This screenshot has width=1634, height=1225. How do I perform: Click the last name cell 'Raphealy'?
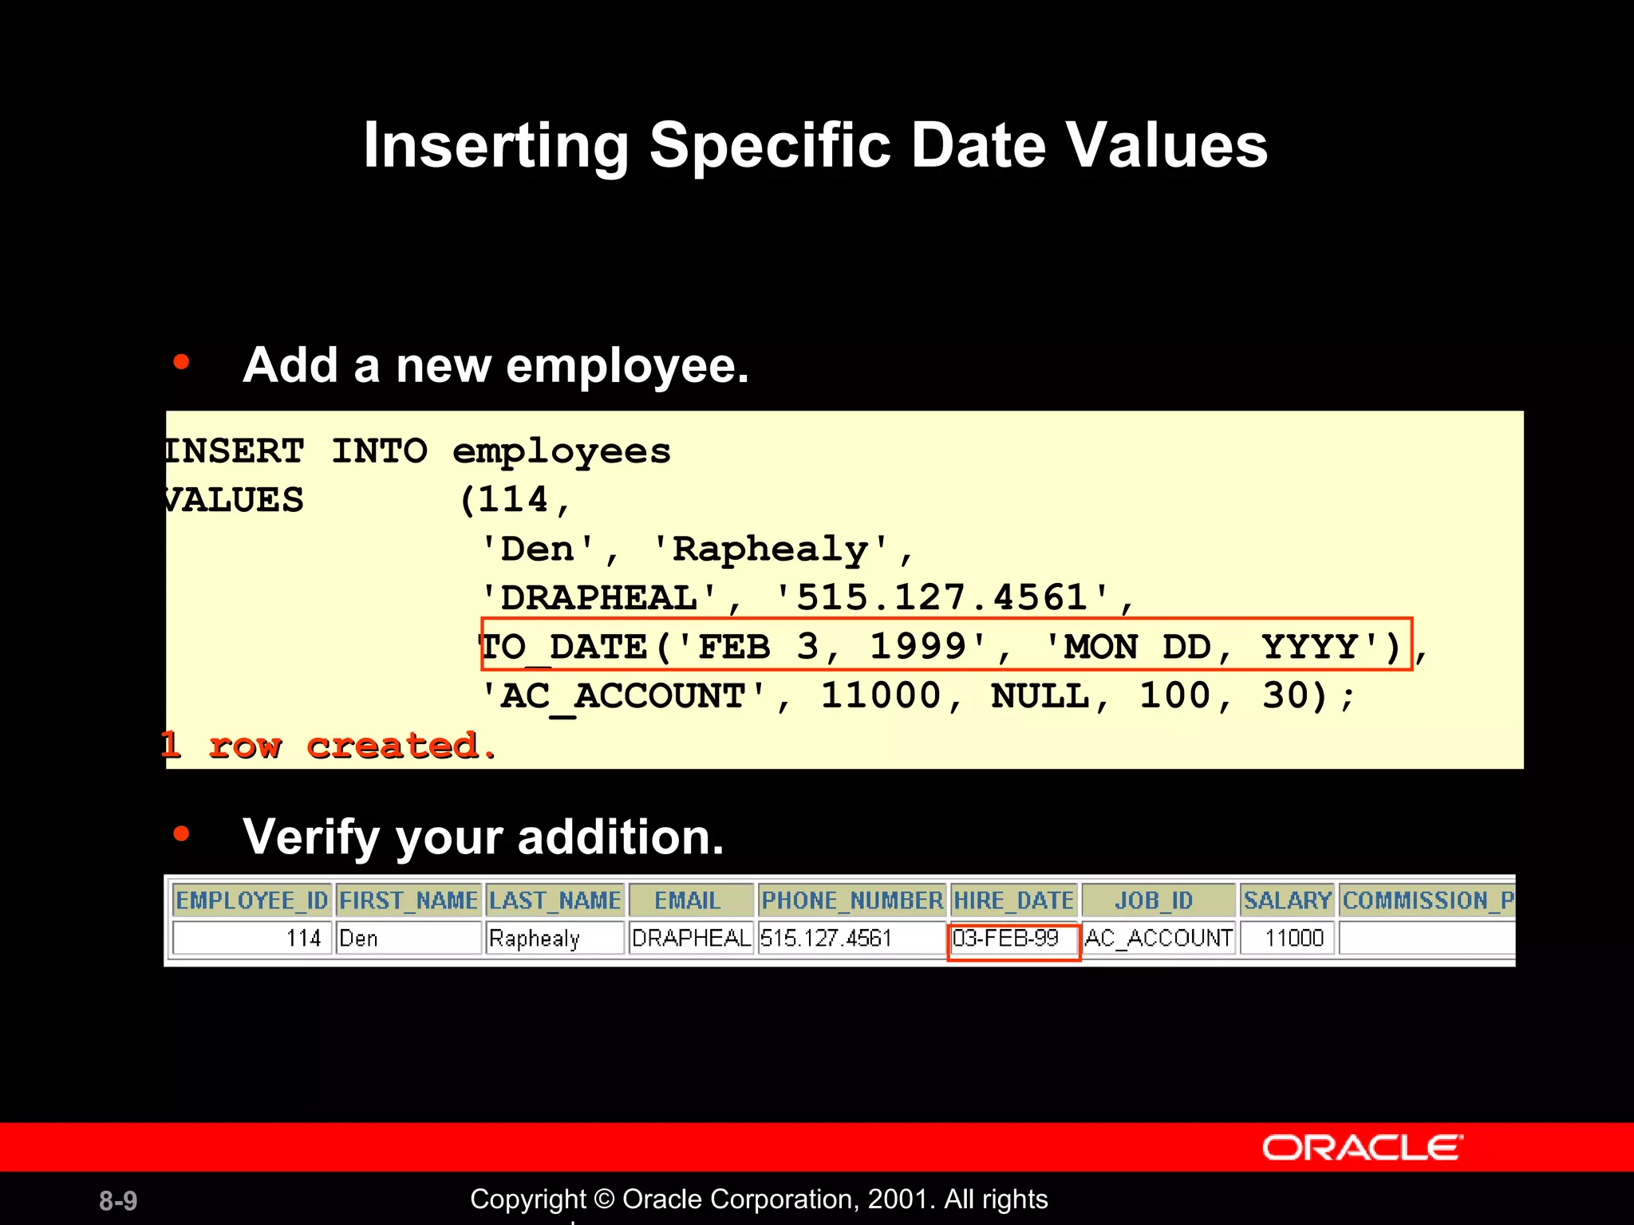[555, 938]
